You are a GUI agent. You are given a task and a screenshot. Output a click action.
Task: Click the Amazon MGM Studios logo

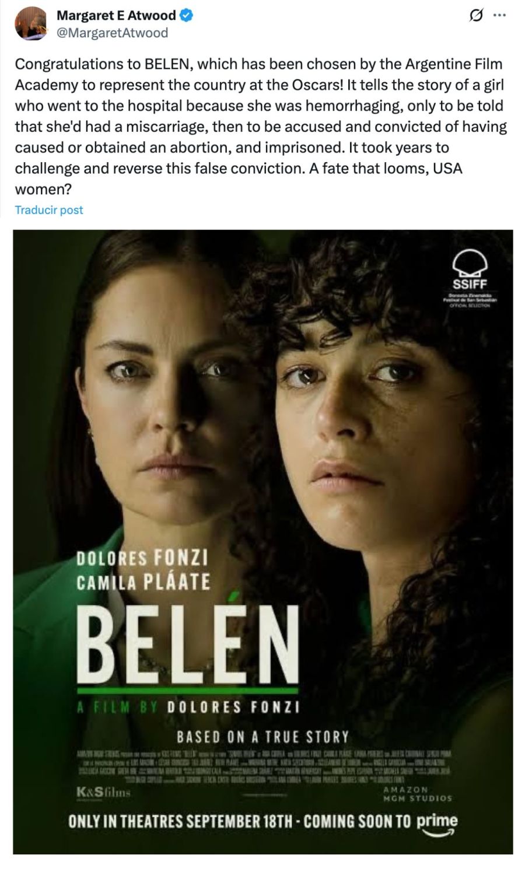[416, 794]
